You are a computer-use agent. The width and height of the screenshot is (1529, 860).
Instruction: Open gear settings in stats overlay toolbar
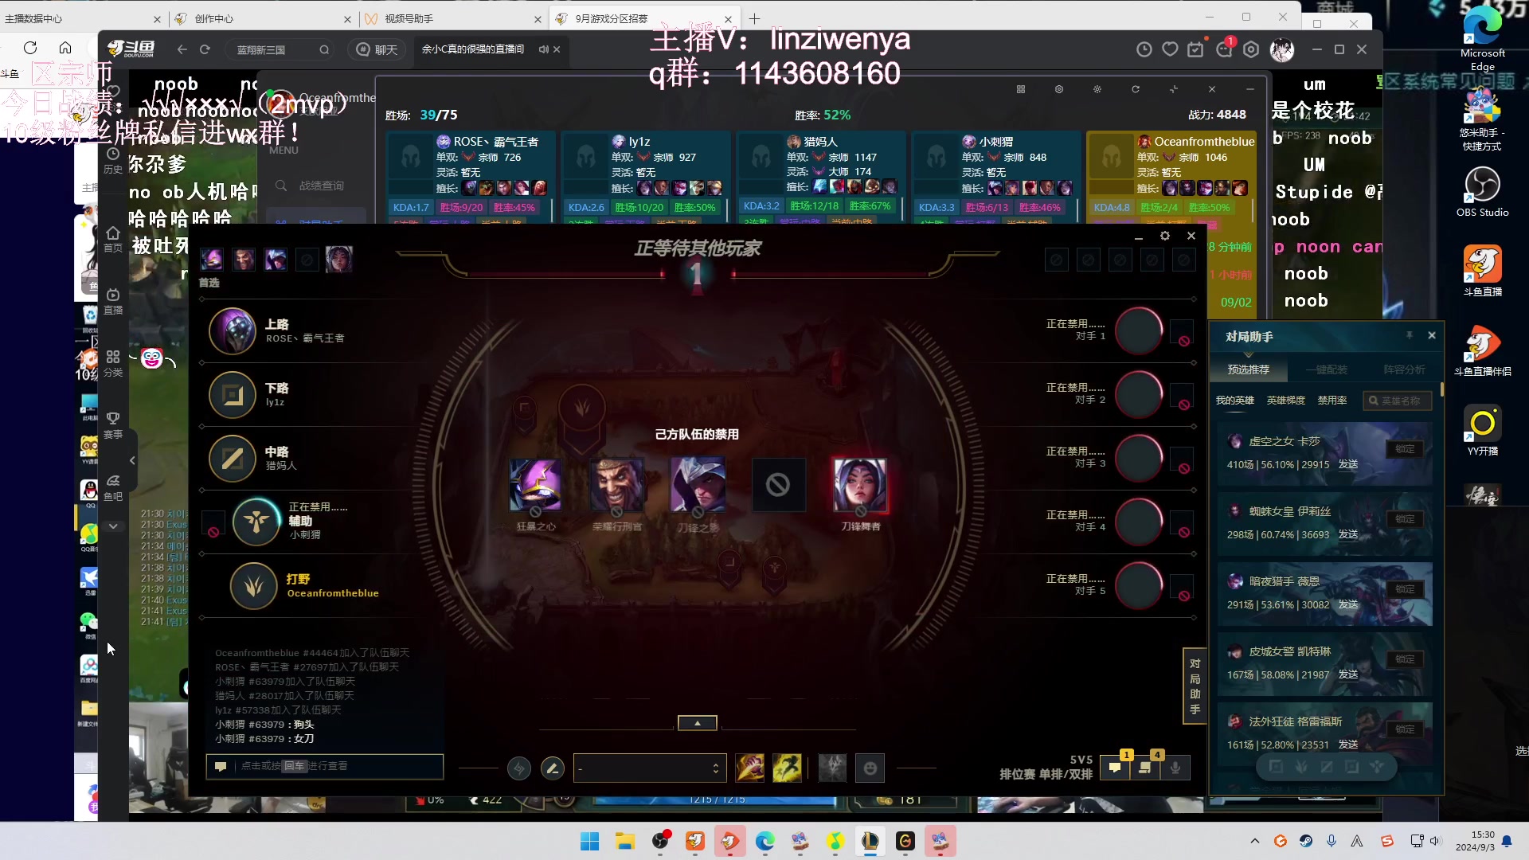[x=1059, y=89]
